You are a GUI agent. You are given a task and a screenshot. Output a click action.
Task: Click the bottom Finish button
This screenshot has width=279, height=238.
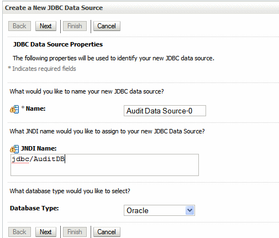75,232
